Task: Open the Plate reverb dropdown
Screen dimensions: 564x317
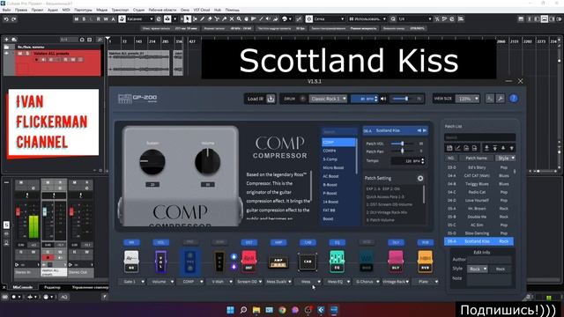Action: 425,282
